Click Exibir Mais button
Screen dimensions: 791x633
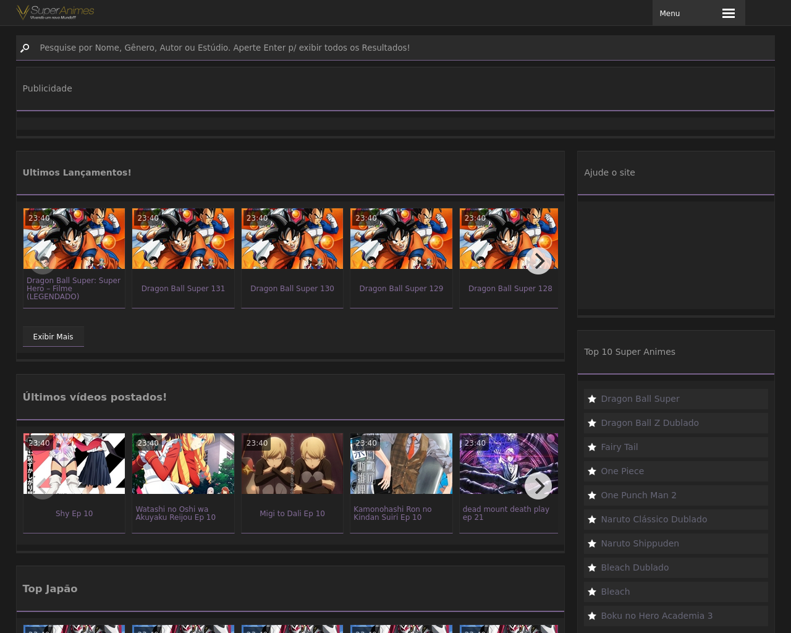[53, 336]
